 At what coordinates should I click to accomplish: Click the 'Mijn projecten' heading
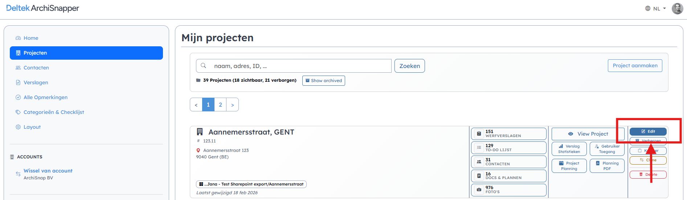217,38
